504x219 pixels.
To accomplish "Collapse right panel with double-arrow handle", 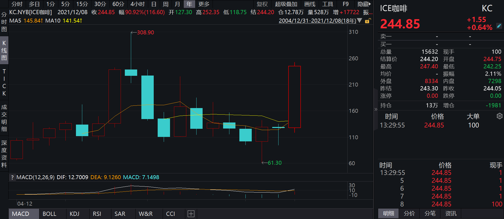I will coord(376,109).
